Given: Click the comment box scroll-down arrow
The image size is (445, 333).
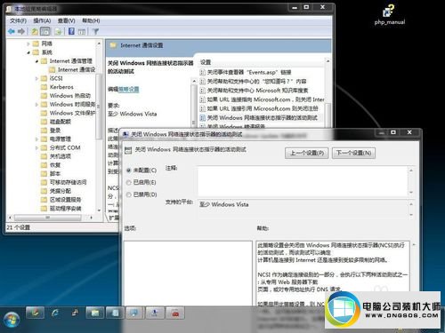Looking at the screenshot, I should pyautogui.click(x=411, y=193).
